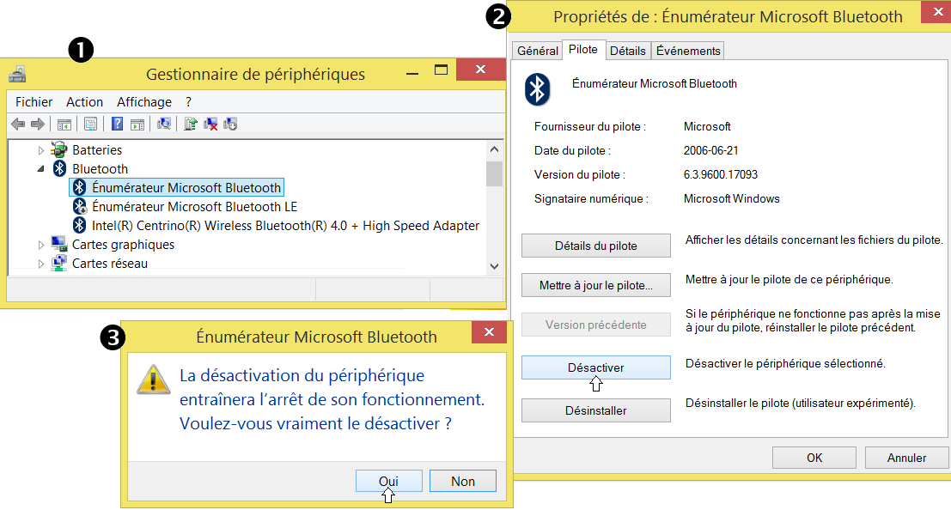Click the back arrow in Device Manager toolbar
This screenshot has width=951, height=510.
(18, 124)
